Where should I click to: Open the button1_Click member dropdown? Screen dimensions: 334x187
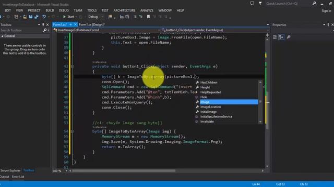pos(268,30)
